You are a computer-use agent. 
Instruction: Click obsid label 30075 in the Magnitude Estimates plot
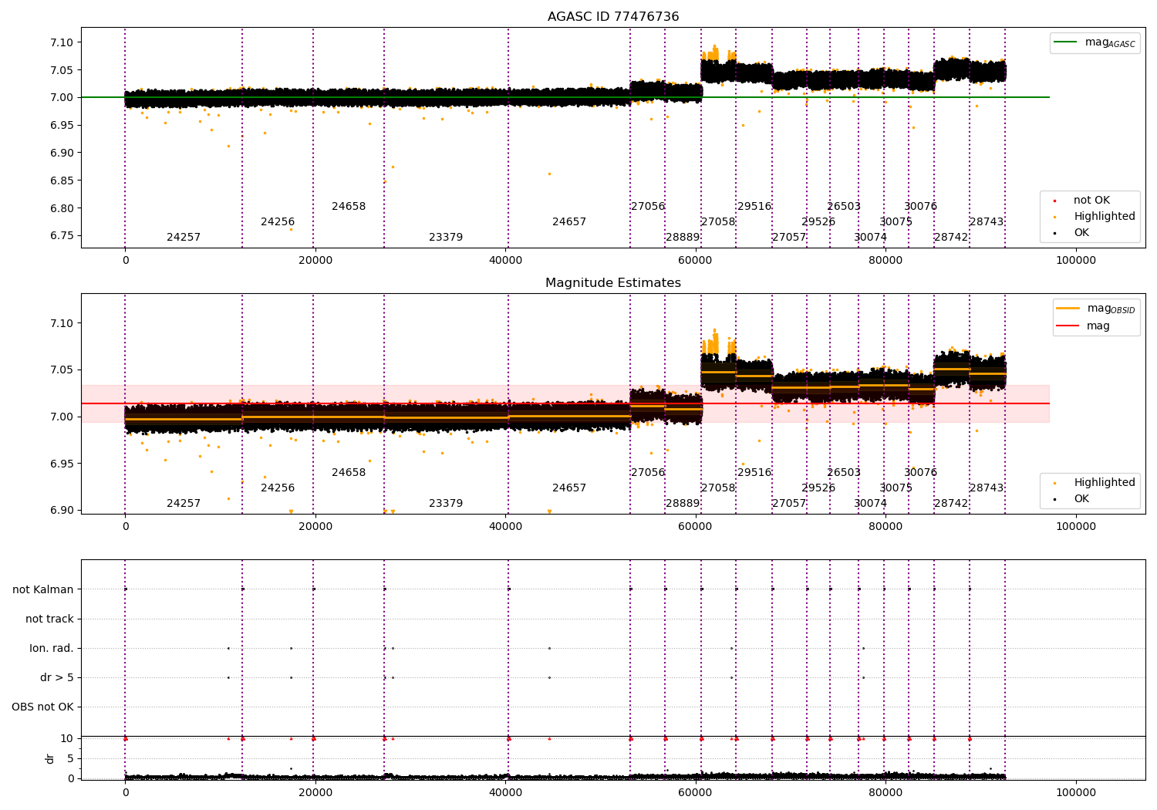[896, 488]
